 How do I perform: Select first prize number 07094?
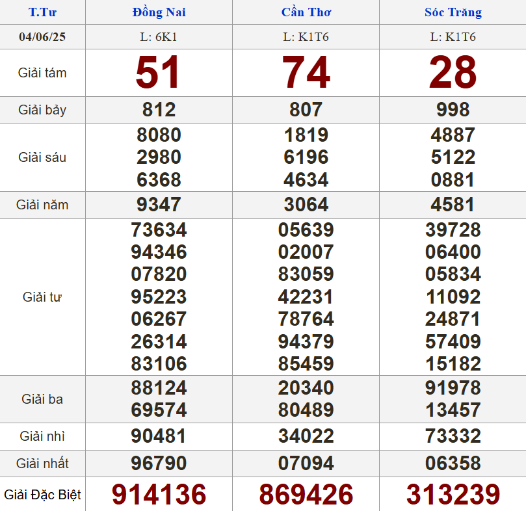coord(306,464)
